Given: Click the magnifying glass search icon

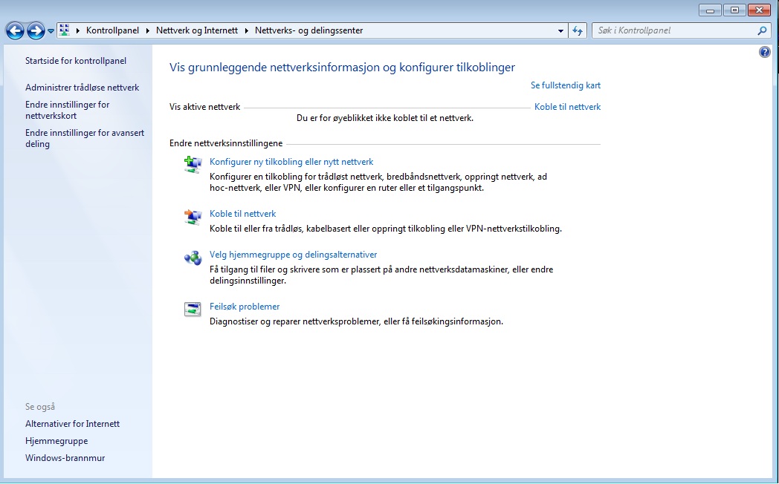Looking at the screenshot, I should pyautogui.click(x=762, y=30).
